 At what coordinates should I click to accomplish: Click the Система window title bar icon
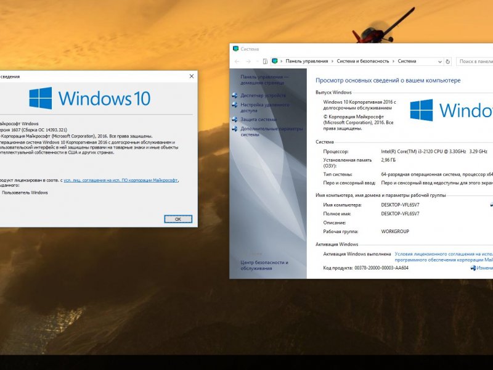(x=235, y=49)
